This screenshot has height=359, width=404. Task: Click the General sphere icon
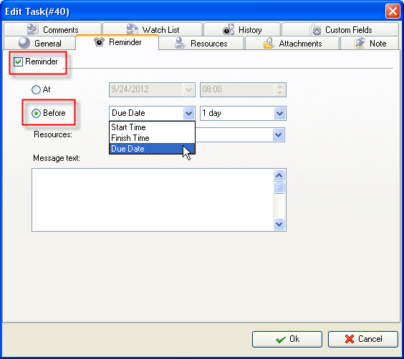tap(24, 43)
